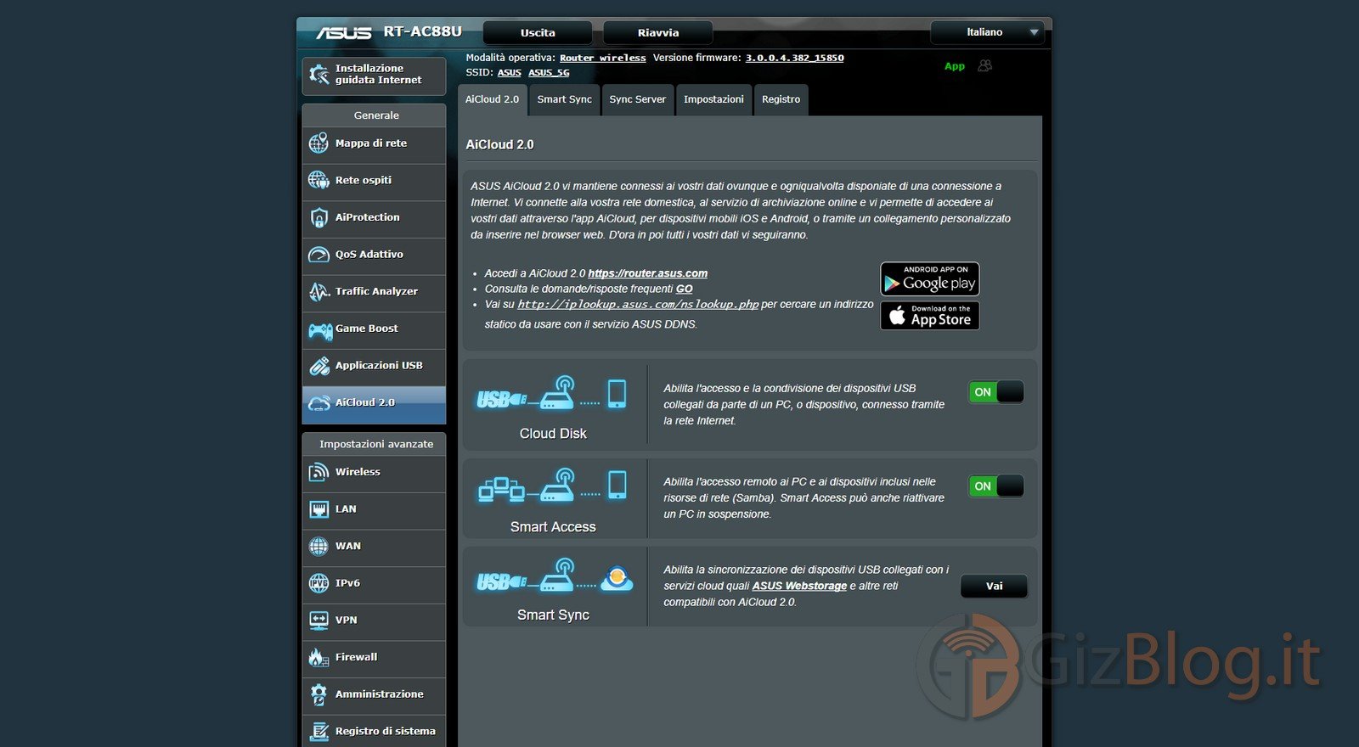Viewport: 1359px width, 747px height.
Task: Switch to the Registro tab
Action: pyautogui.click(x=781, y=99)
